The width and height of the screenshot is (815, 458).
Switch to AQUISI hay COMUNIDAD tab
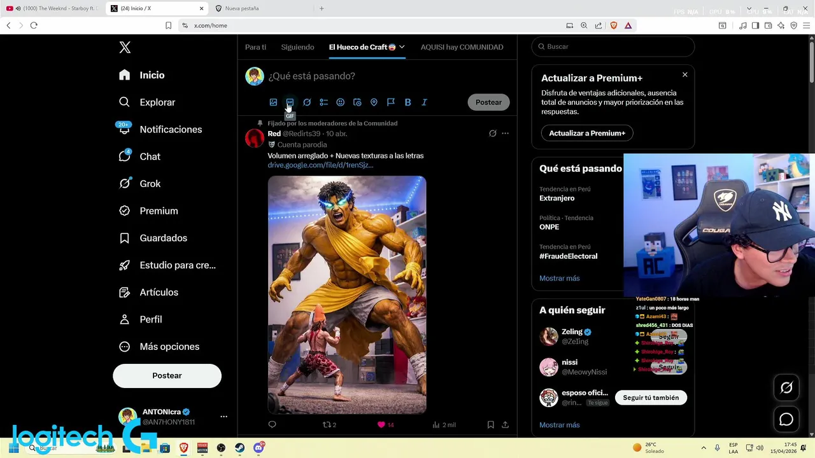pyautogui.click(x=462, y=47)
